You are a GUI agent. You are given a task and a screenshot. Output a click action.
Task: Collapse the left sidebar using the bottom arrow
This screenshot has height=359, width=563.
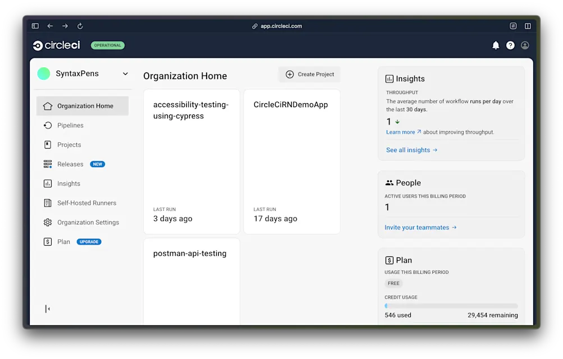coord(47,309)
